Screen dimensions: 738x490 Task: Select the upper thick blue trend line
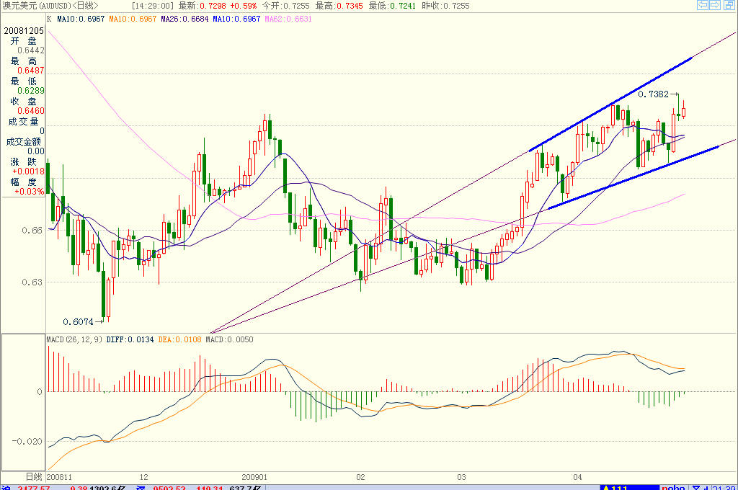(x=611, y=104)
